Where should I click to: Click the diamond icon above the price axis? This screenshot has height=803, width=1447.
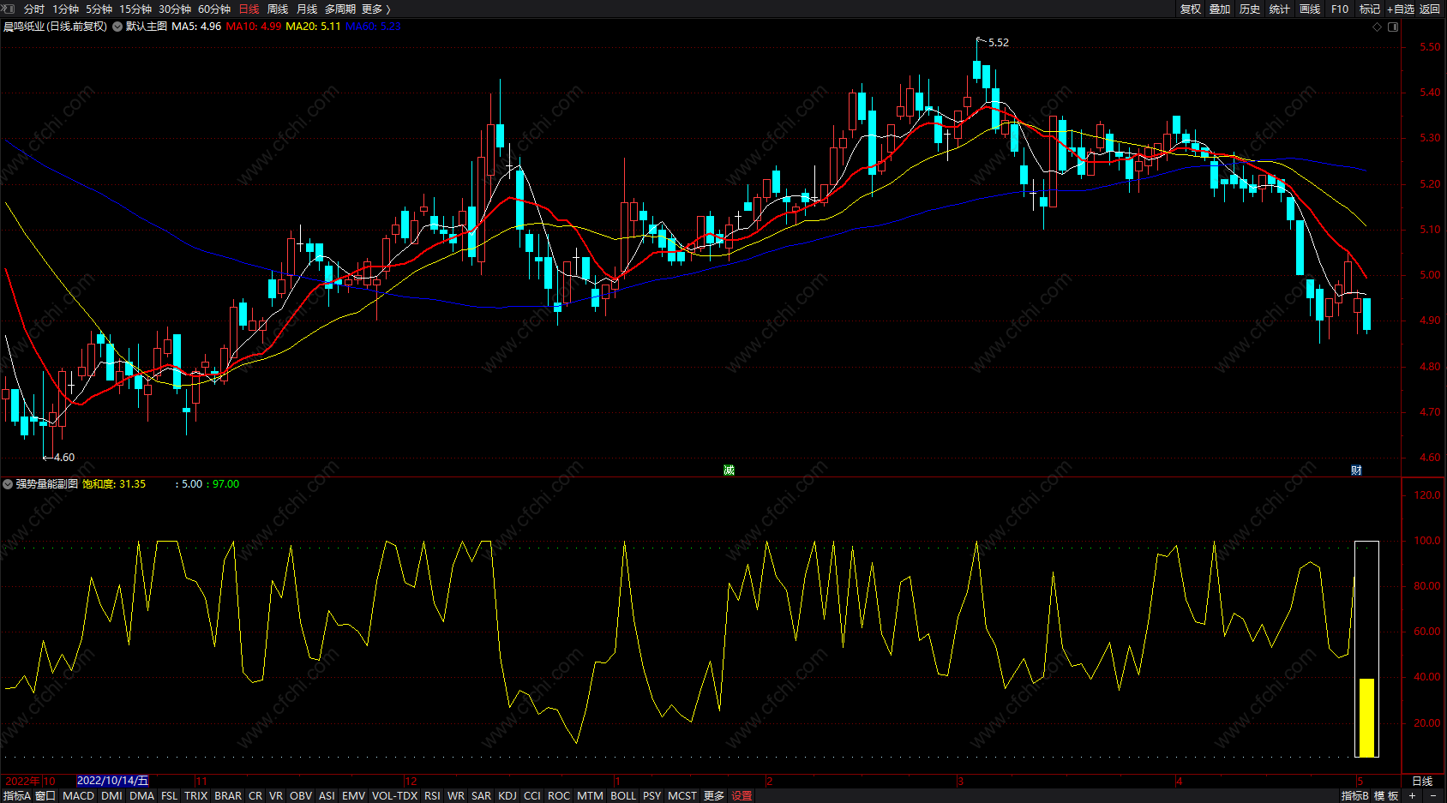point(1378,27)
